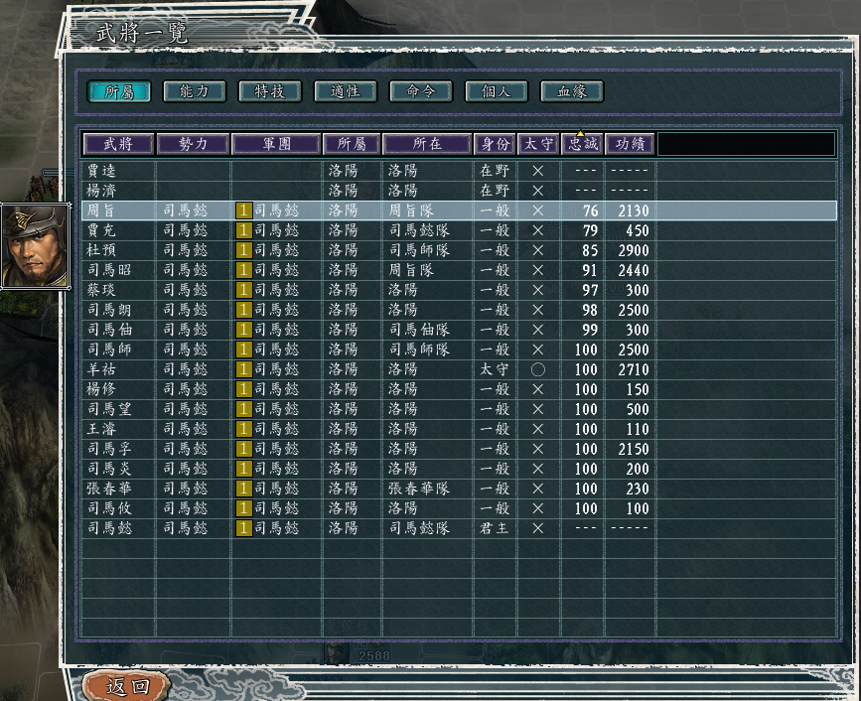Click the 軍團 column header button
Screen dimensions: 861x701
276,144
